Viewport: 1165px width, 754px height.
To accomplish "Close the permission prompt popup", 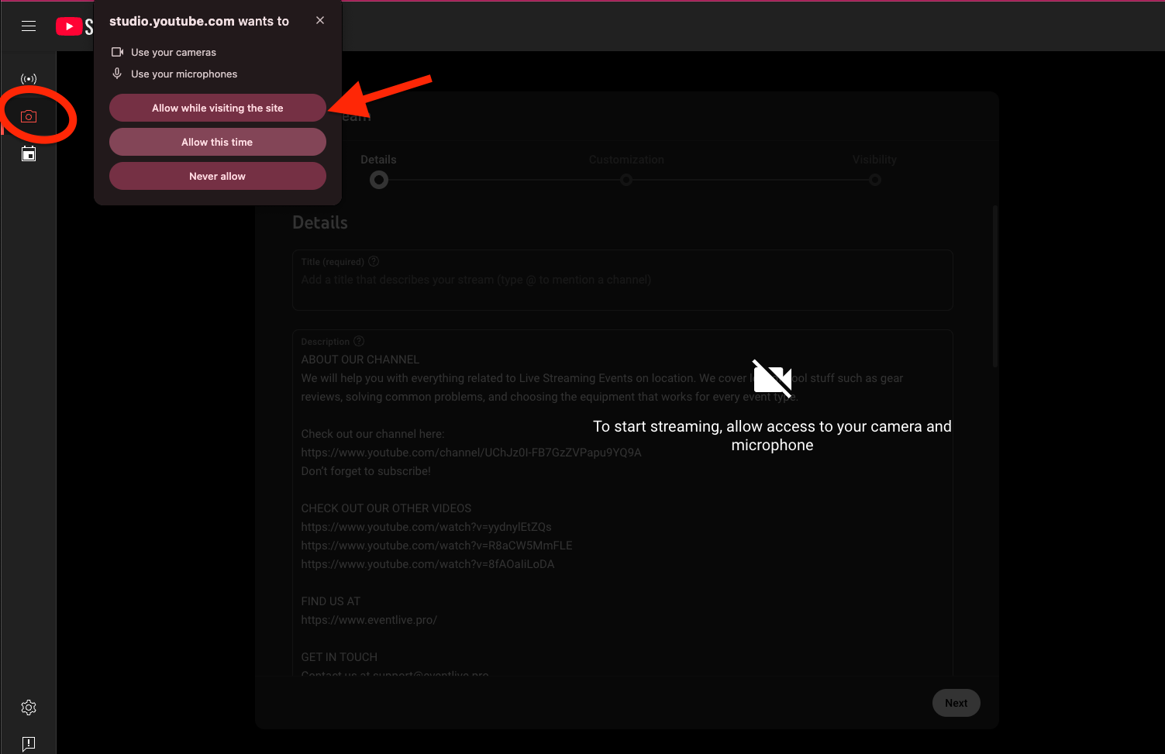I will click(x=320, y=20).
